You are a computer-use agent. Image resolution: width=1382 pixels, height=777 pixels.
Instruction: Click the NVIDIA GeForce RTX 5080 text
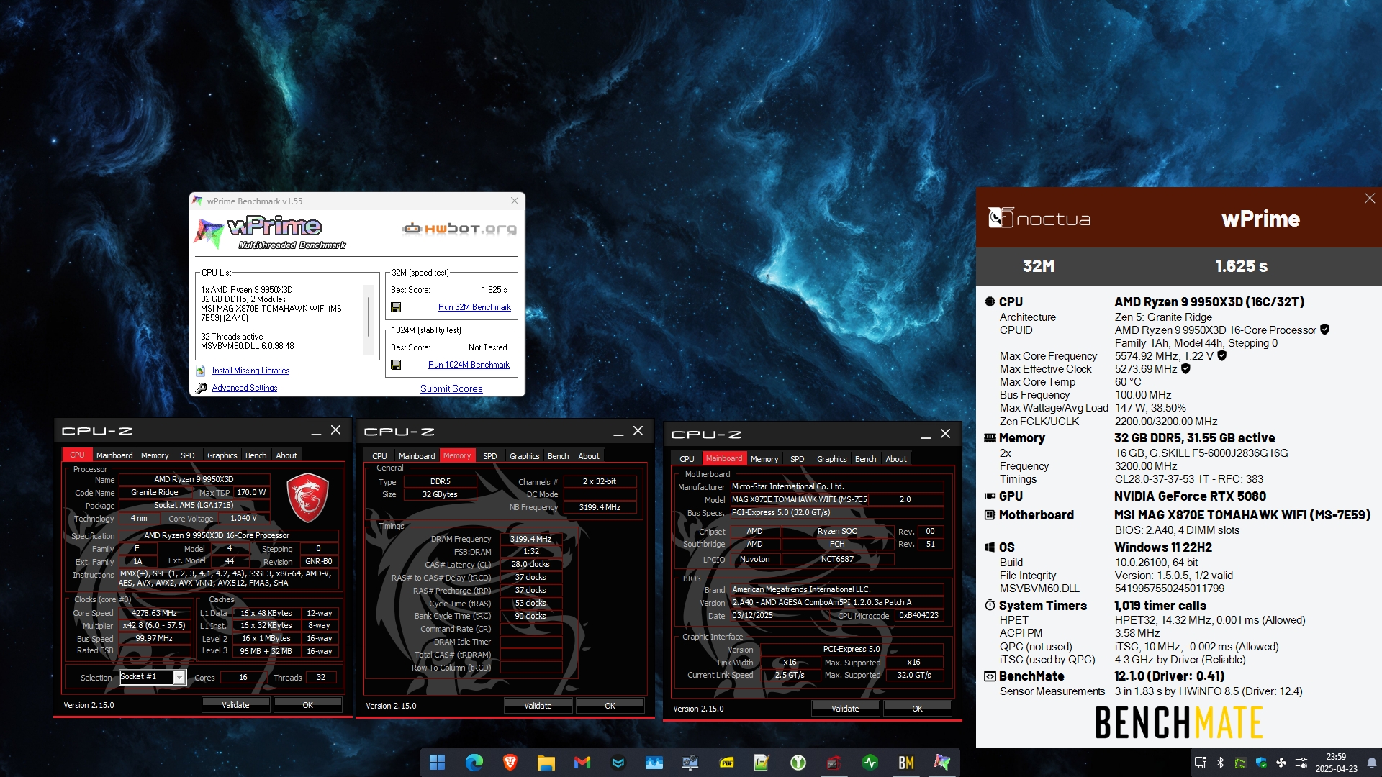click(x=1190, y=496)
